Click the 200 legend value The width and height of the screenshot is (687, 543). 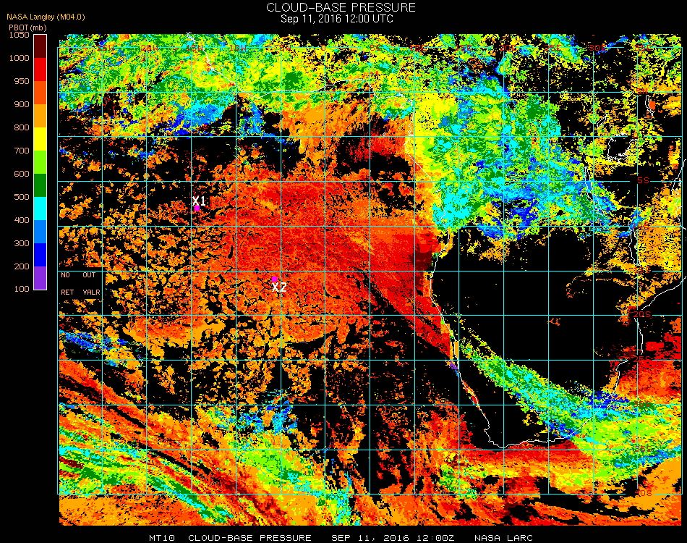(x=22, y=266)
